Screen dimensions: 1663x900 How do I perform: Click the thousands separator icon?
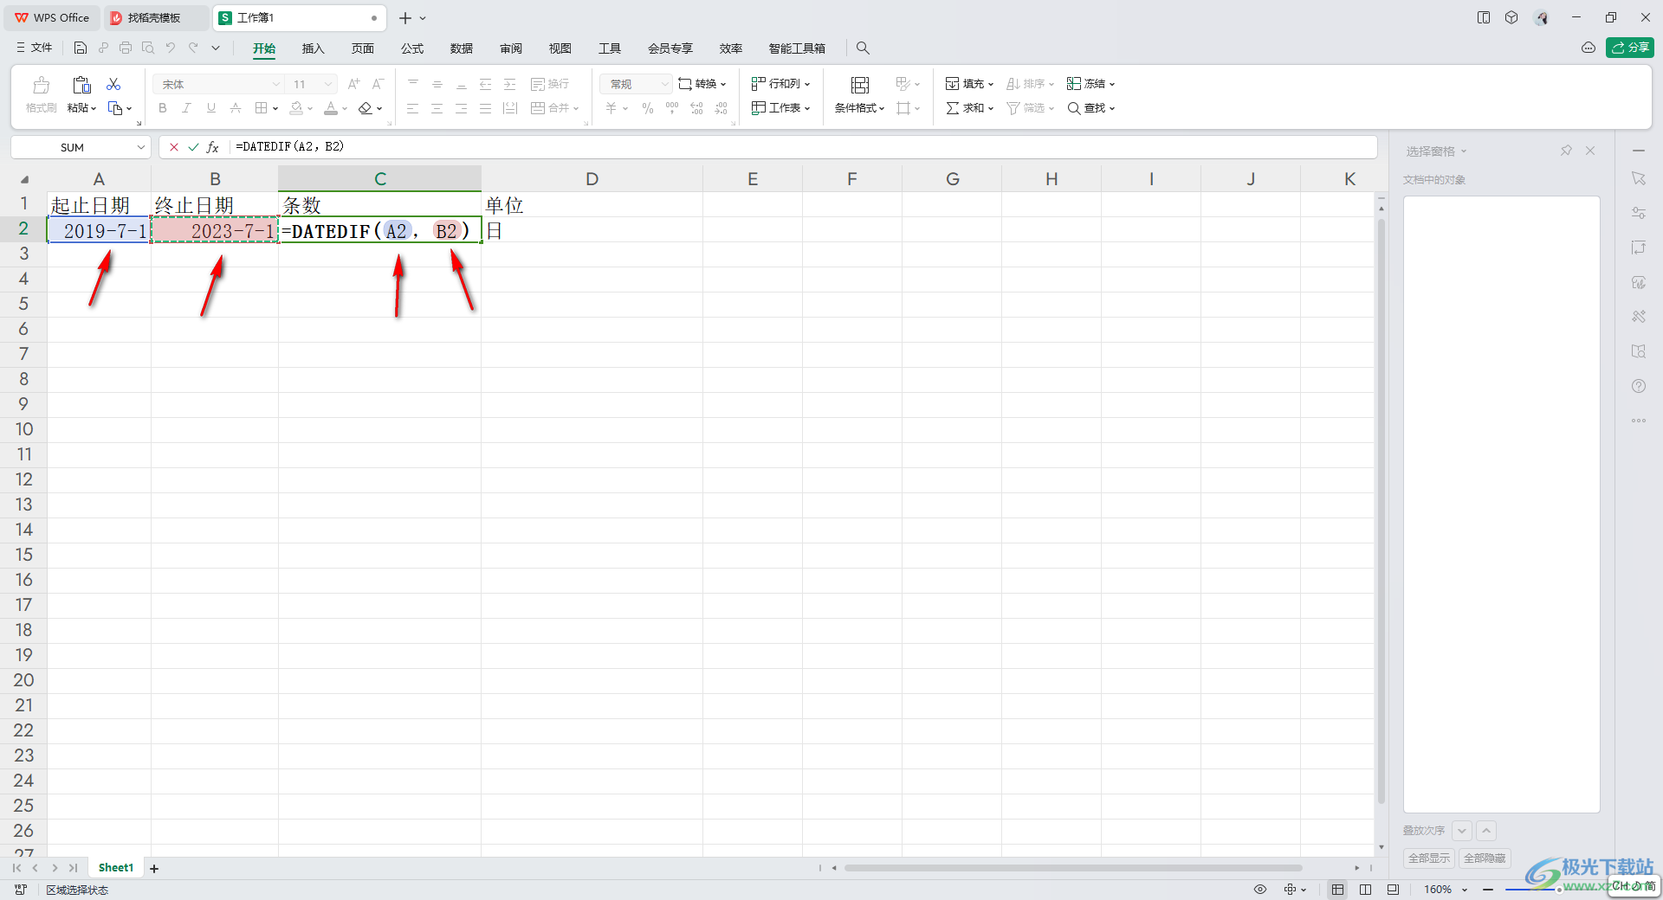(672, 108)
